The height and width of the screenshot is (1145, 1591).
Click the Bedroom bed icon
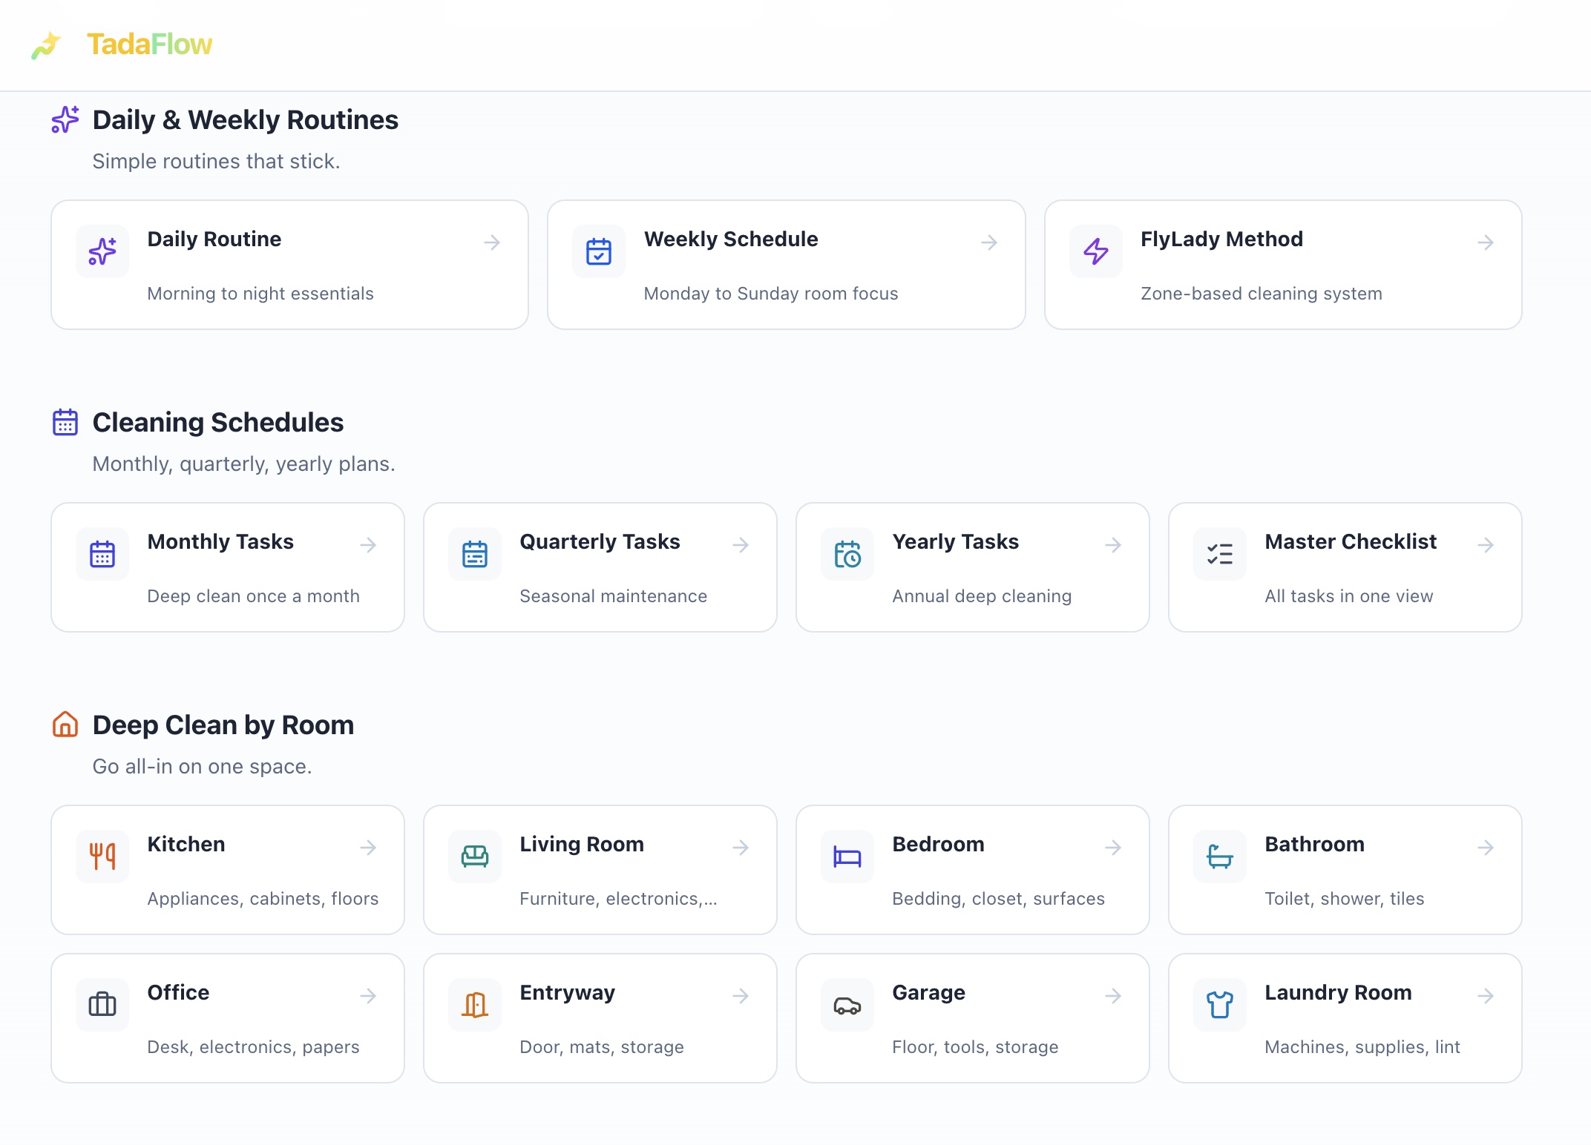pyautogui.click(x=847, y=856)
